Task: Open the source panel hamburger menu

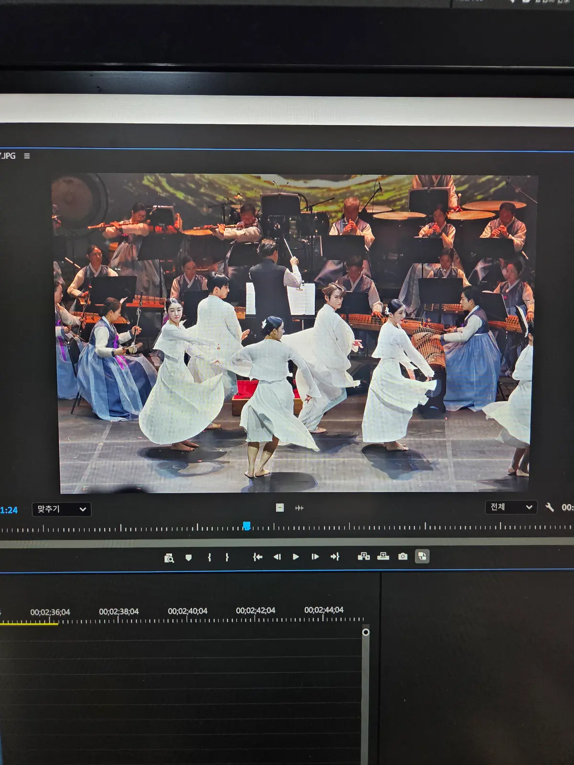Action: [27, 156]
